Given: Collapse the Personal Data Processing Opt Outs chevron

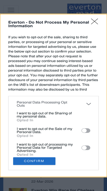Looking at the screenshot, I should (88, 104).
